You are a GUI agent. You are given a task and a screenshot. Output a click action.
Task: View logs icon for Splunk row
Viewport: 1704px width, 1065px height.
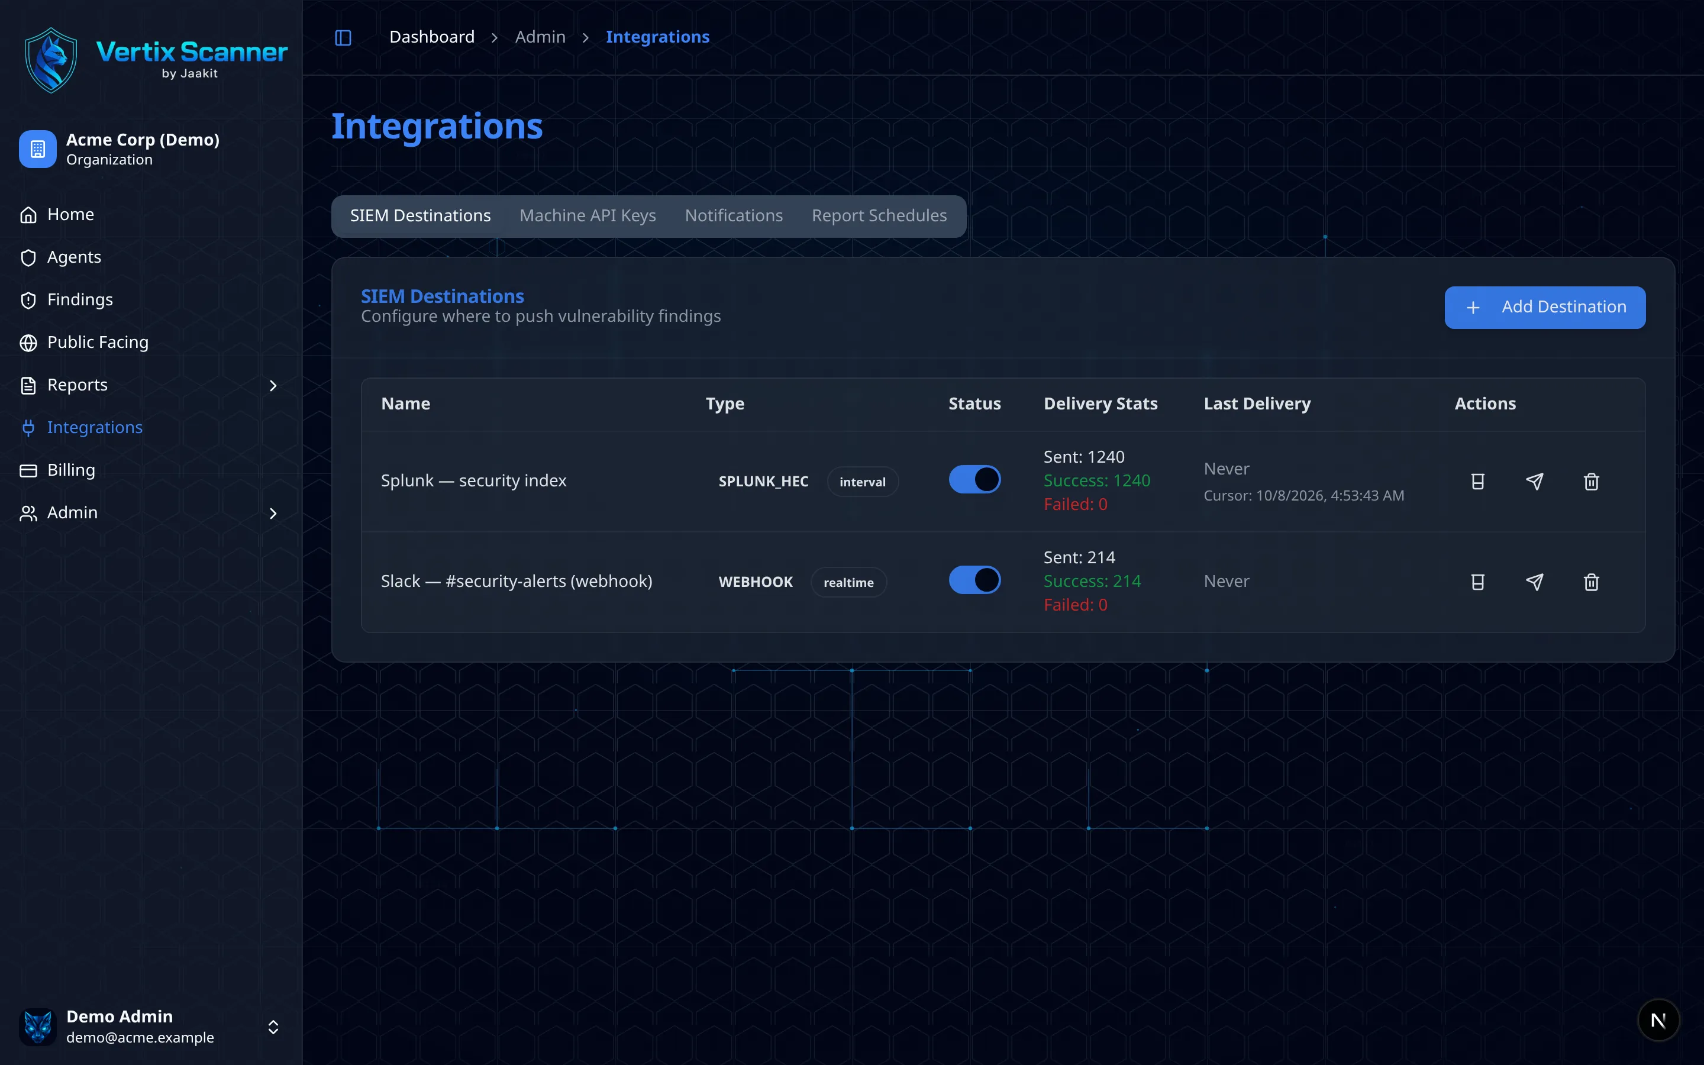pyautogui.click(x=1477, y=481)
